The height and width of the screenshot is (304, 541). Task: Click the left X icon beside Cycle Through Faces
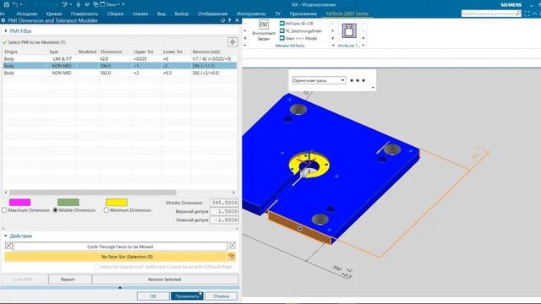pyautogui.click(x=9, y=246)
